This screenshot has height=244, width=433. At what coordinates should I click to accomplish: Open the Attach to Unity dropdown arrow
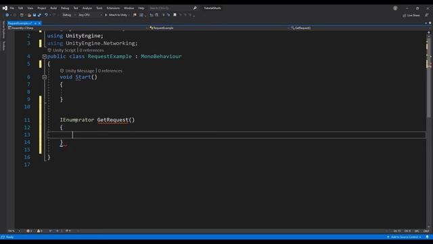click(x=129, y=15)
